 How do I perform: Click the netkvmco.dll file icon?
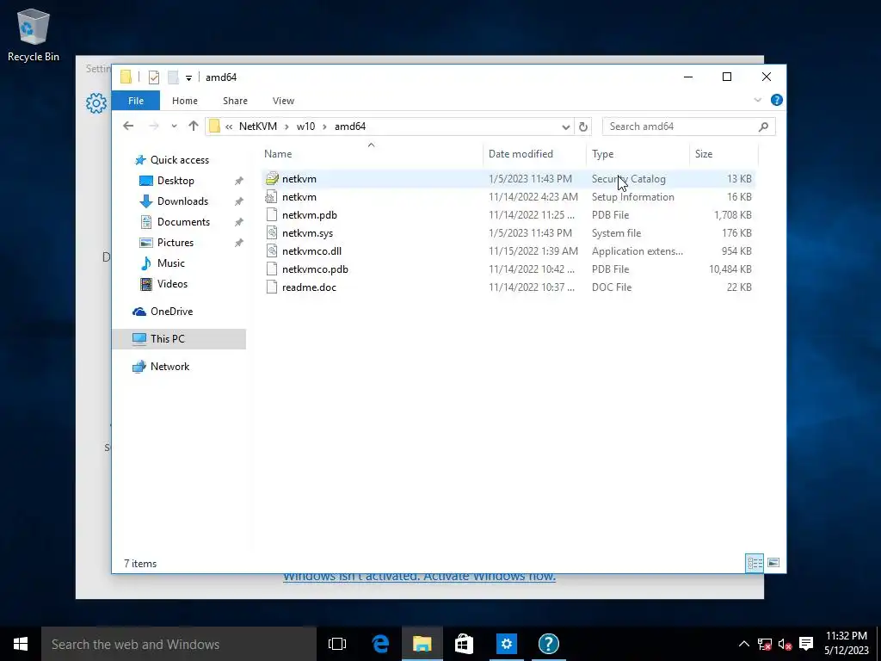pyautogui.click(x=271, y=250)
